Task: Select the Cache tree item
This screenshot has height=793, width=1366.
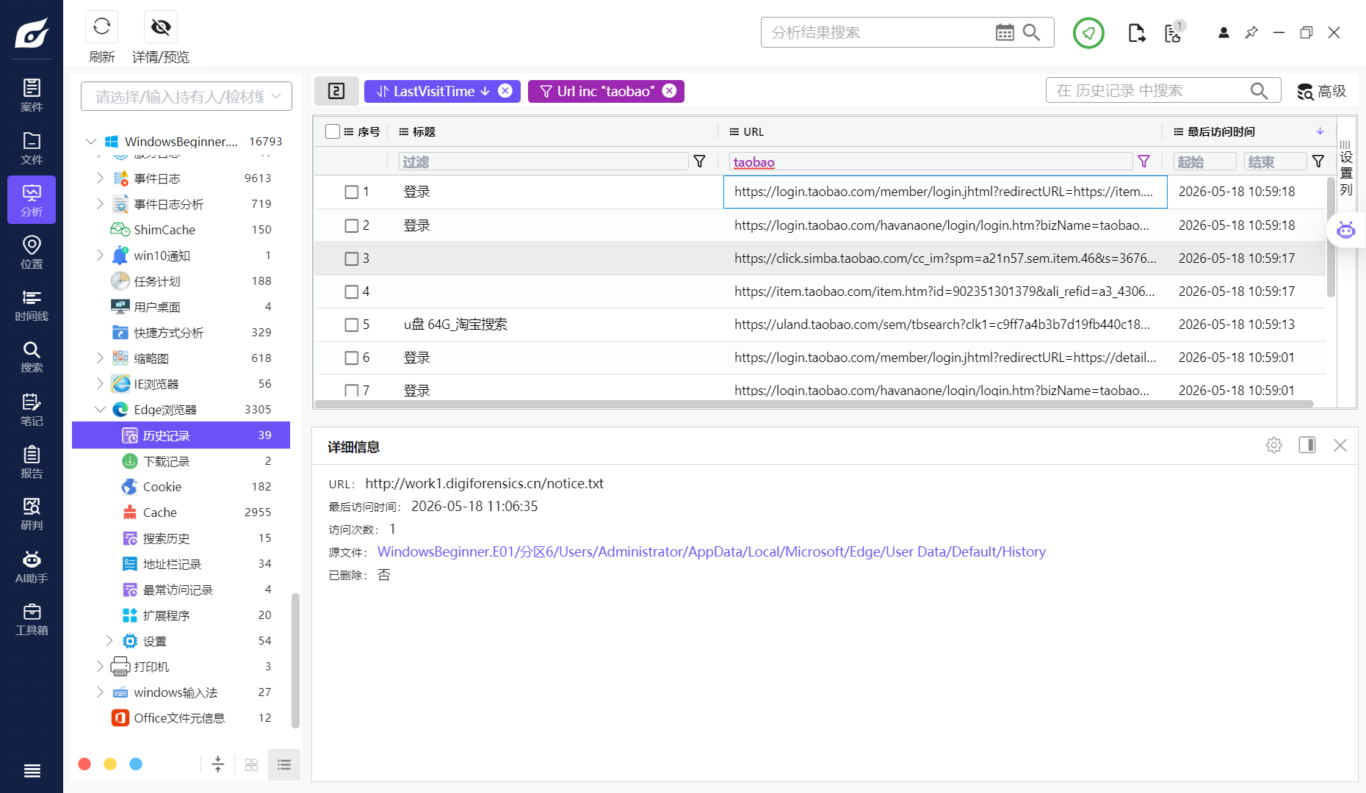Action: coord(181,513)
